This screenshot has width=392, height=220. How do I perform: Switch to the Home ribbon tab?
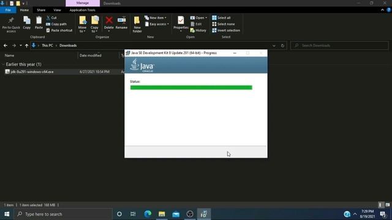point(24,10)
